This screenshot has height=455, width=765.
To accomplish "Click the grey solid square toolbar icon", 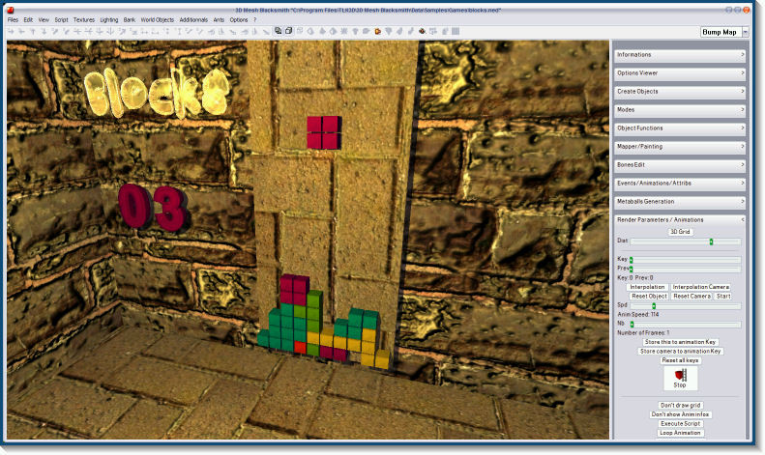I will click(456, 31).
